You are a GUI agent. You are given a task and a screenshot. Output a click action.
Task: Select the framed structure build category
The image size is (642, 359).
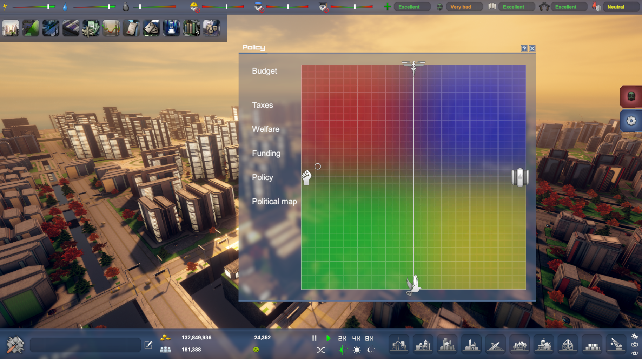click(x=568, y=344)
